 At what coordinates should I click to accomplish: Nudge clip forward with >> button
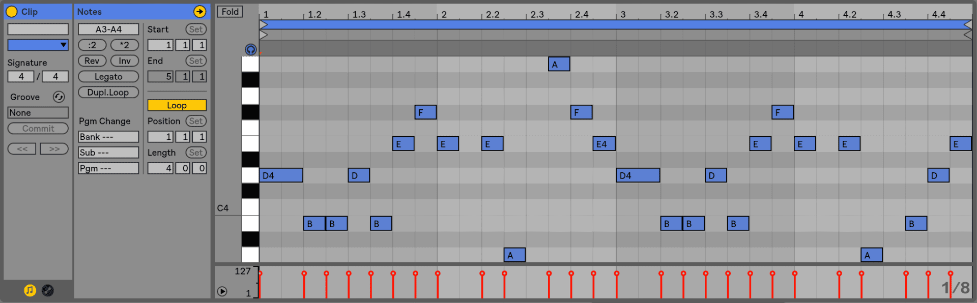coord(54,148)
